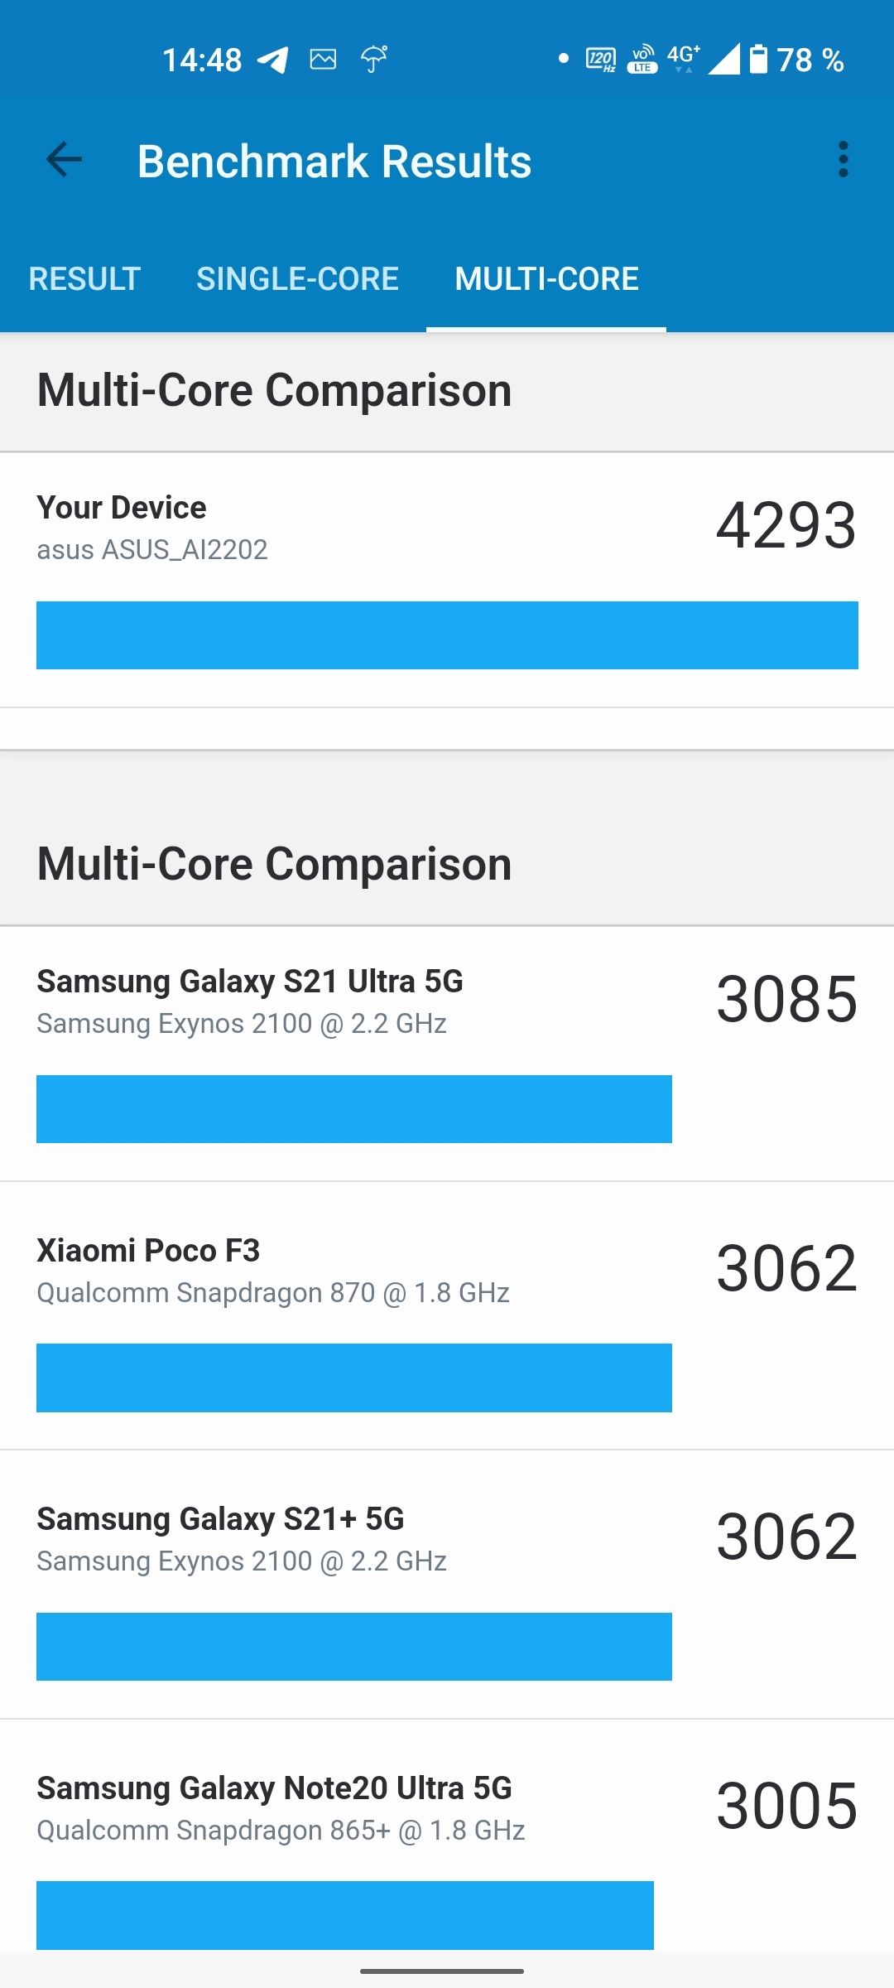This screenshot has height=1988, width=894.
Task: Tap the battery icon showing 78 %
Action: (x=758, y=59)
